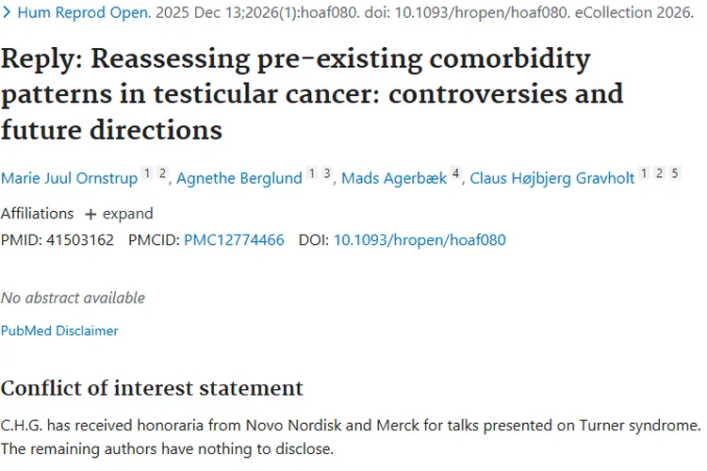Viewport: 707px width, 471px height.
Task: Show affiliation 1 next to Claus Højbjerg Gravholt
Action: click(644, 174)
